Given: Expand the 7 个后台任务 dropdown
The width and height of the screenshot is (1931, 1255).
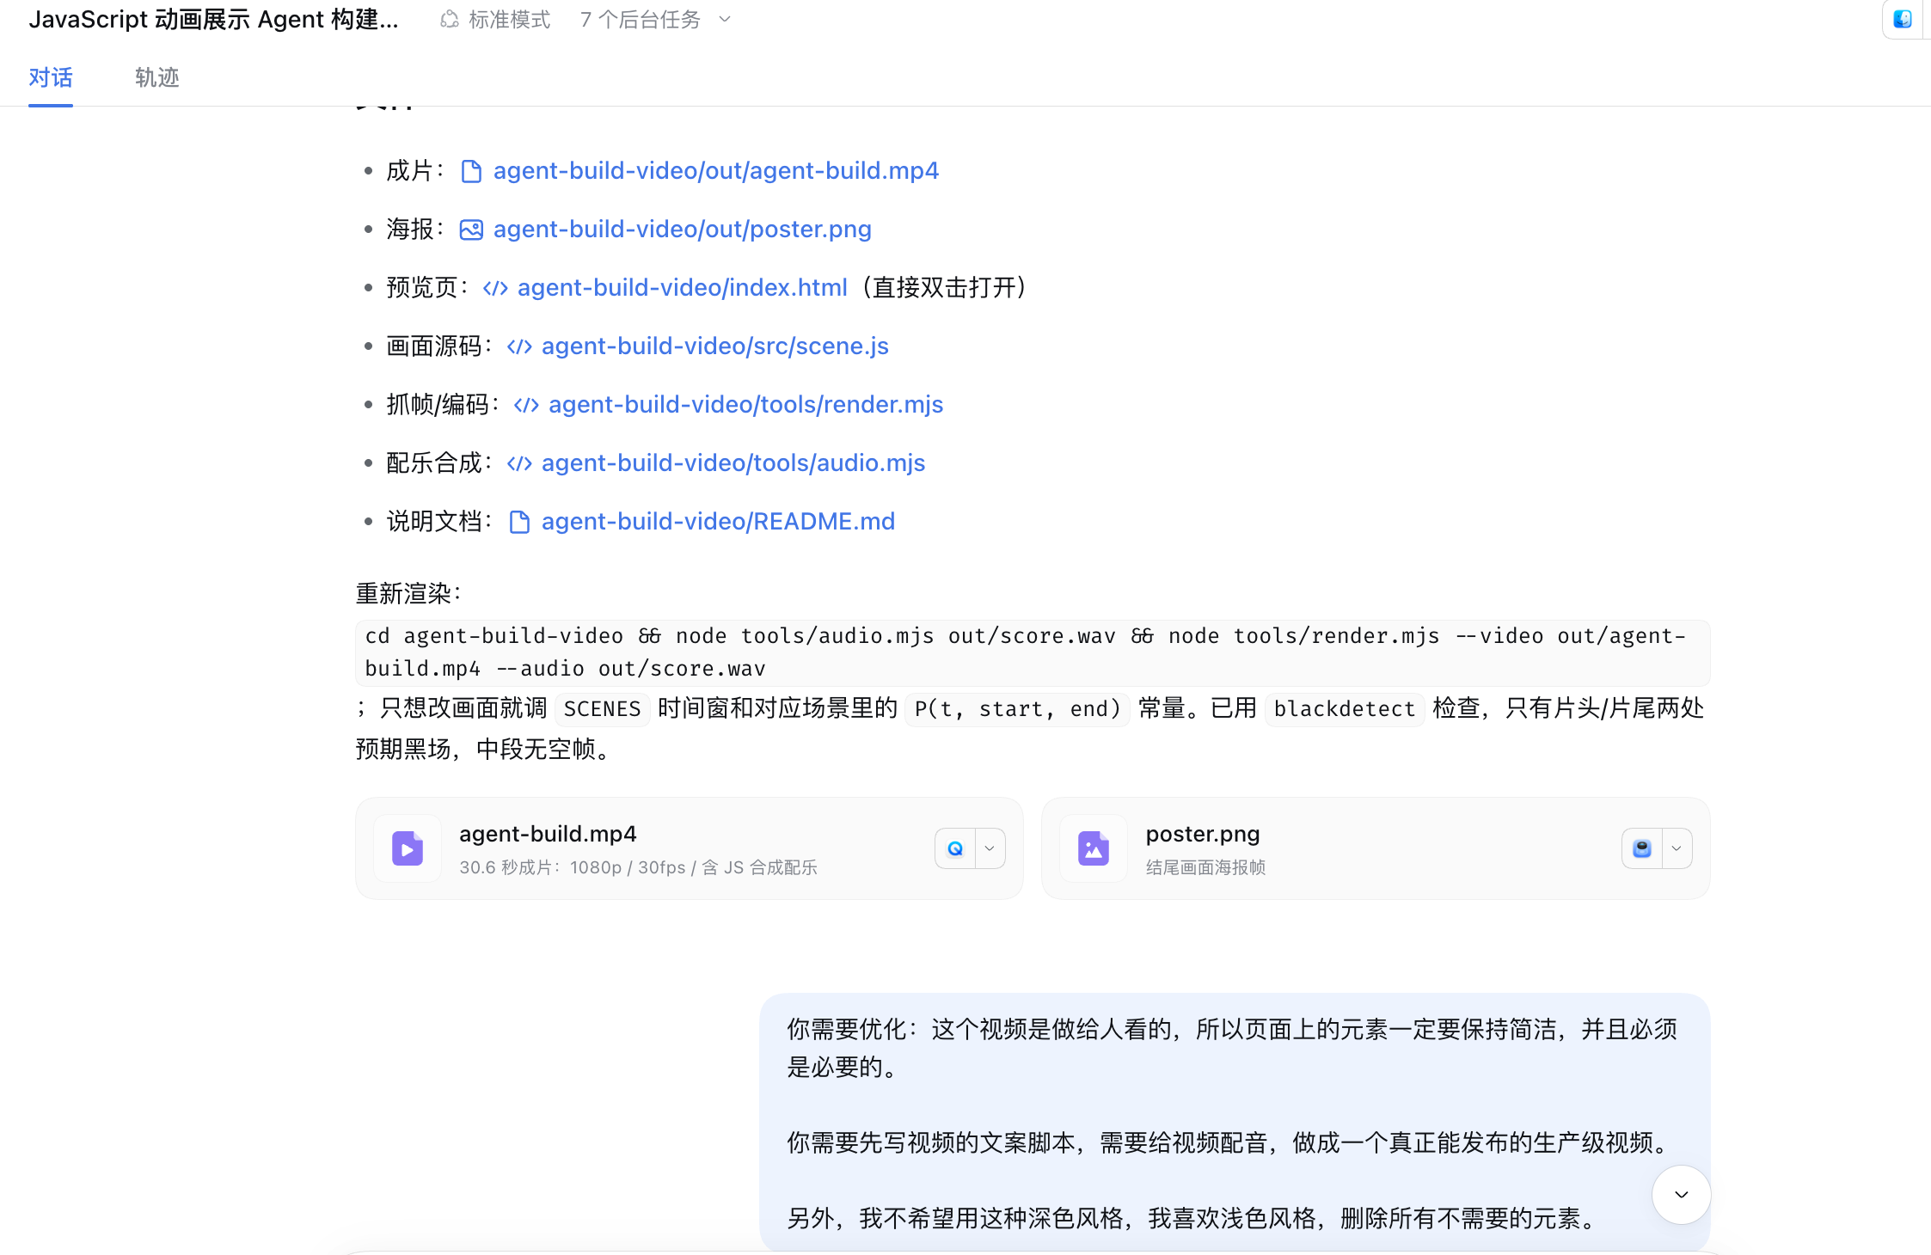Looking at the screenshot, I should tap(656, 19).
